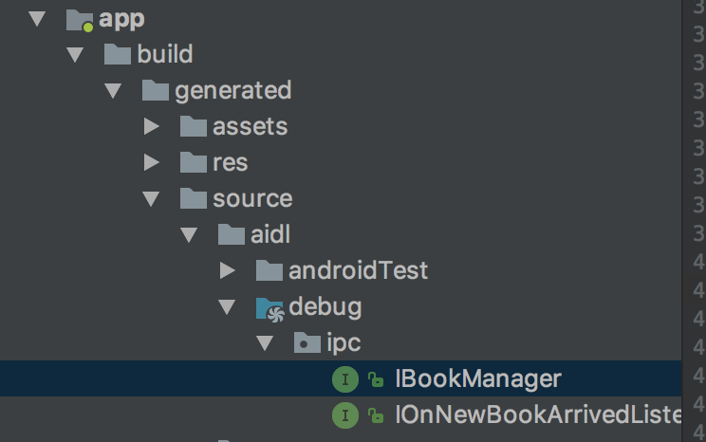Image resolution: width=706 pixels, height=442 pixels.
Task: Click the IOnNewBookArrivedListener interface icon
Action: point(345,415)
